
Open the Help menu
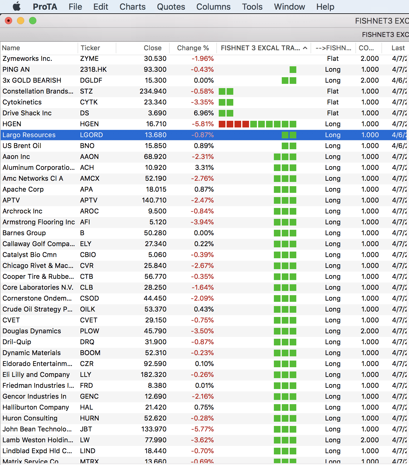(x=325, y=7)
